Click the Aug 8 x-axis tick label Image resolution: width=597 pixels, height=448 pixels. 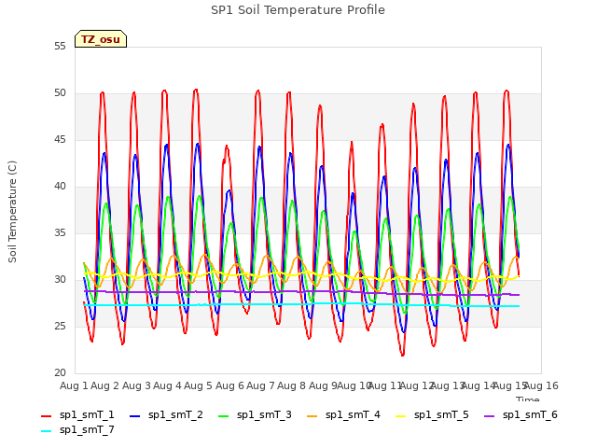tap(292, 385)
